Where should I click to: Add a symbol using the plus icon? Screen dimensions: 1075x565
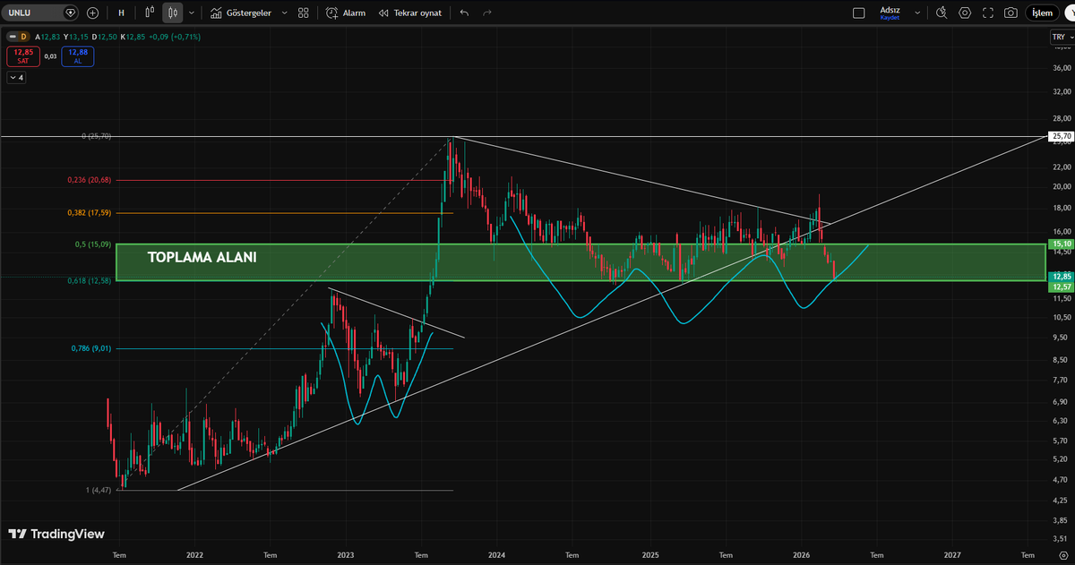92,13
